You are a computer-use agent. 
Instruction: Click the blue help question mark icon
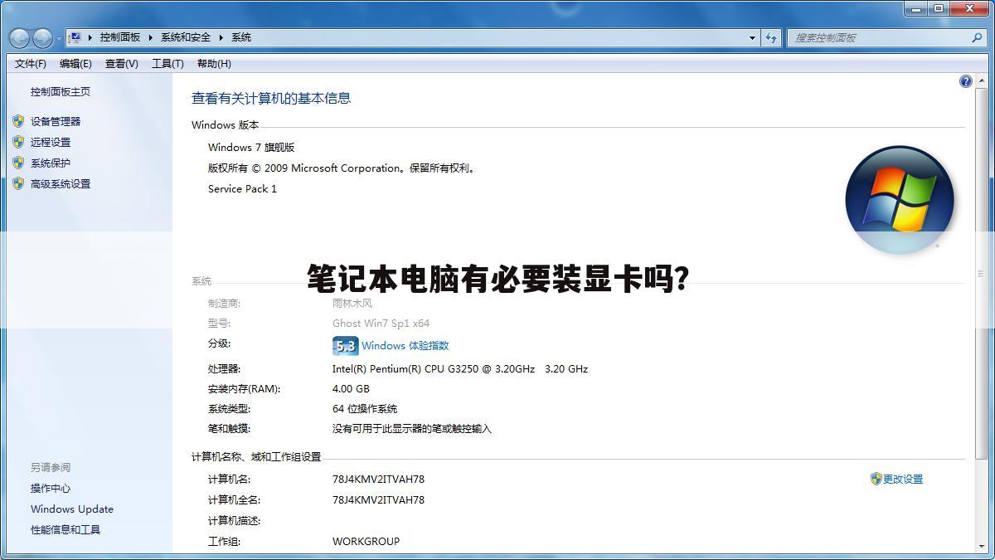click(x=965, y=81)
